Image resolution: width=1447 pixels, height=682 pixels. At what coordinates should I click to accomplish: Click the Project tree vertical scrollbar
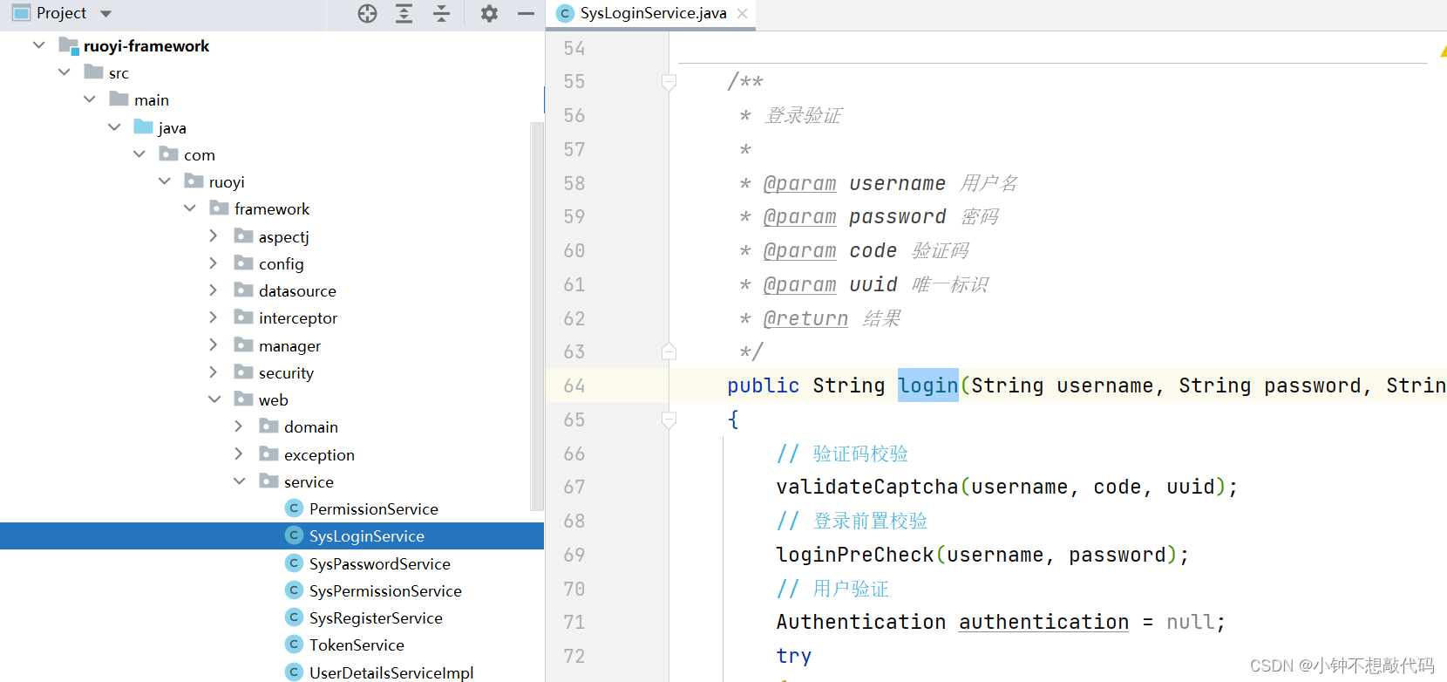[537, 316]
